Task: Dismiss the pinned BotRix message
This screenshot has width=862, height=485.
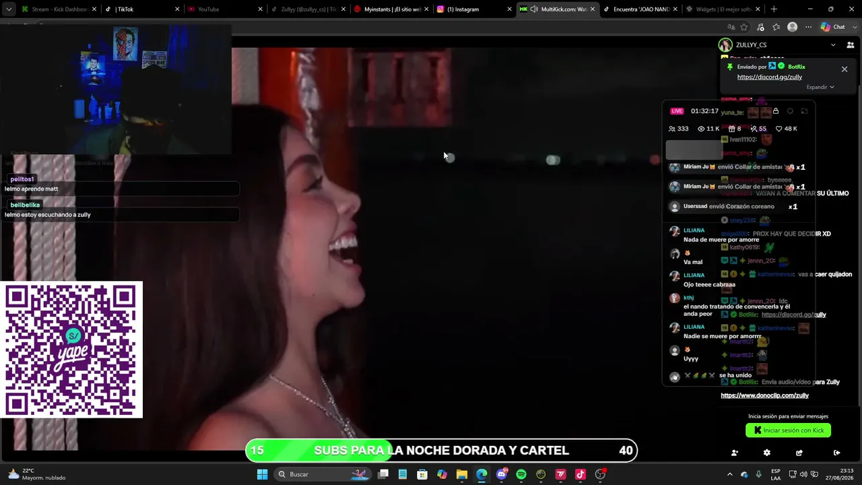Action: click(844, 69)
